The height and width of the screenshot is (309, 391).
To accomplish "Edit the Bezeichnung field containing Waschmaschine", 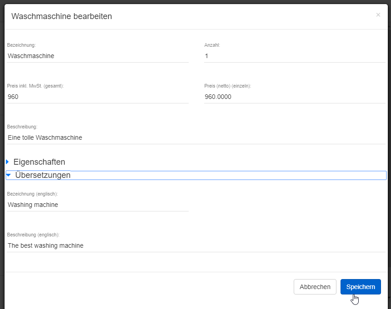I will point(98,56).
